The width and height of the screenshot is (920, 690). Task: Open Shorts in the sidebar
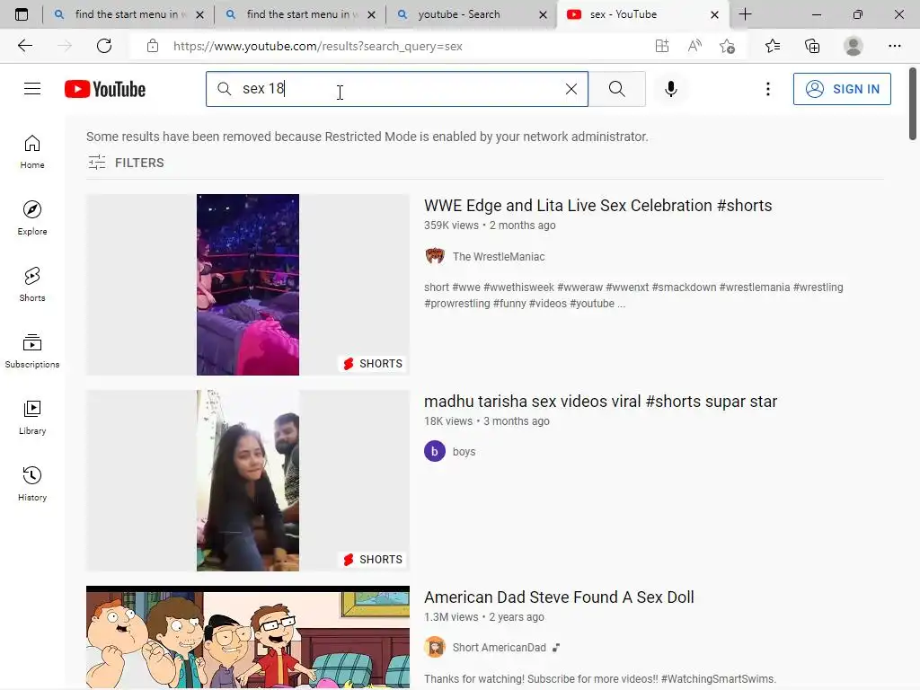click(32, 285)
